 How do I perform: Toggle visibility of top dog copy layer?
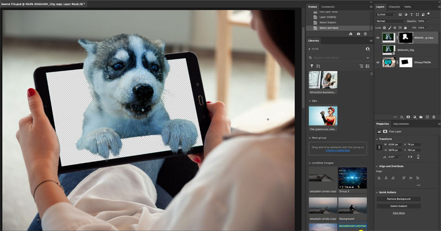click(x=378, y=37)
